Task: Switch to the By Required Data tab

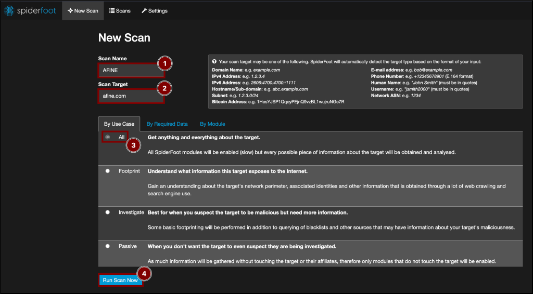Action: tap(167, 124)
